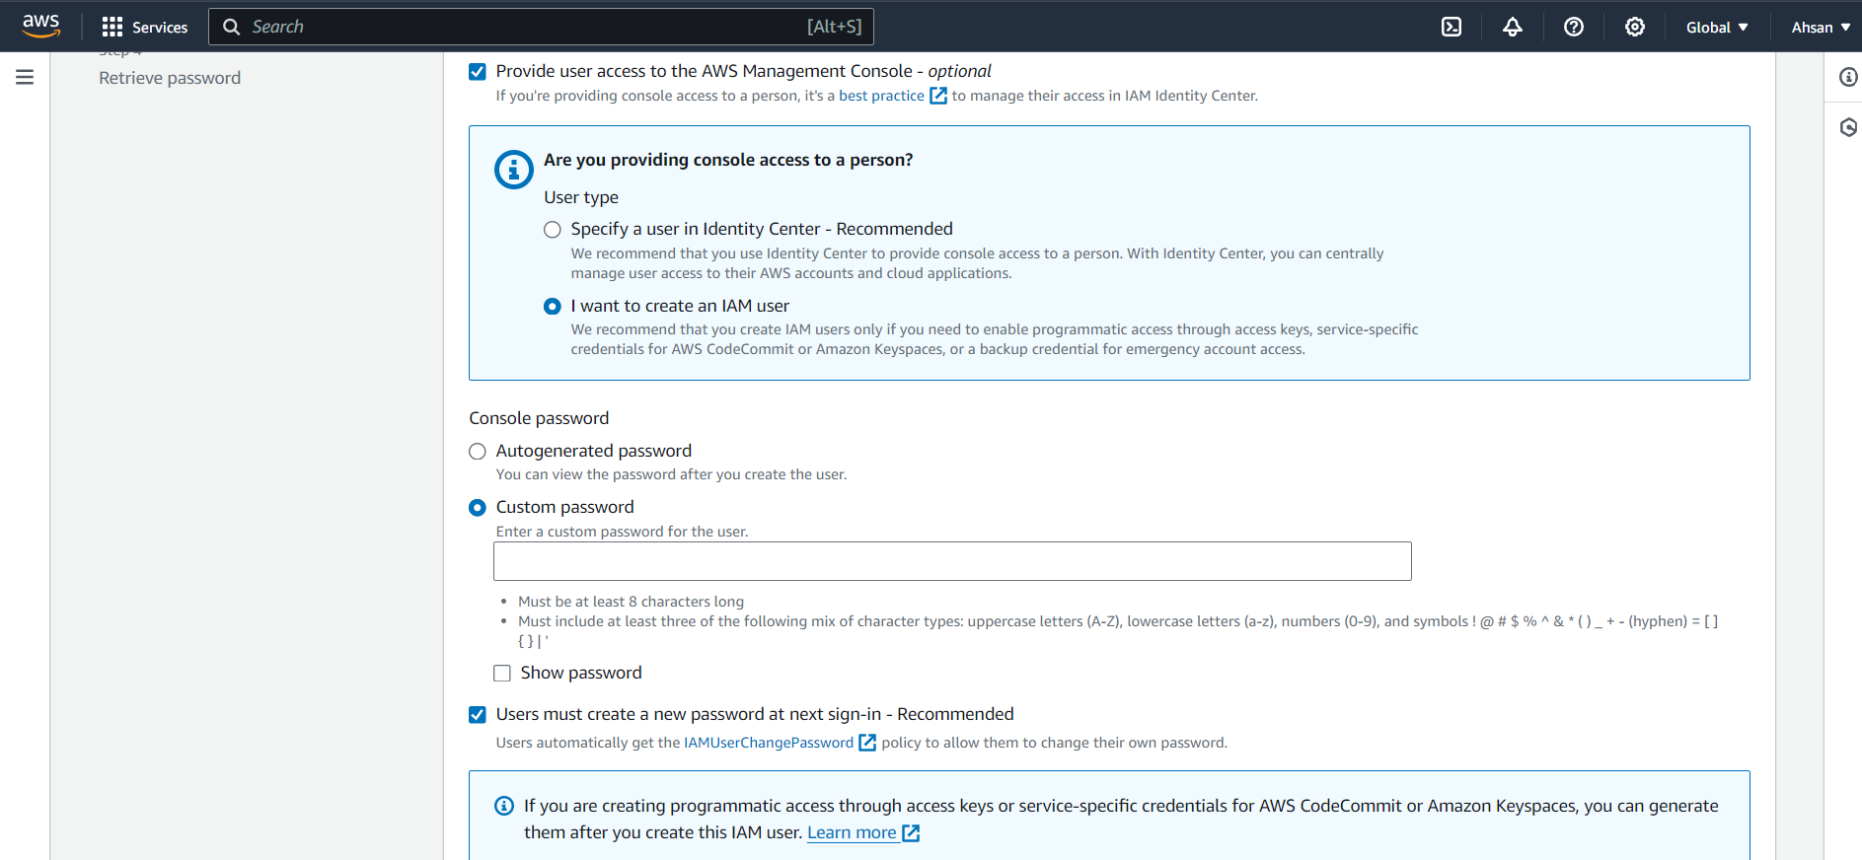The height and width of the screenshot is (860, 1862).
Task: Open the settings gear icon
Action: click(1635, 27)
